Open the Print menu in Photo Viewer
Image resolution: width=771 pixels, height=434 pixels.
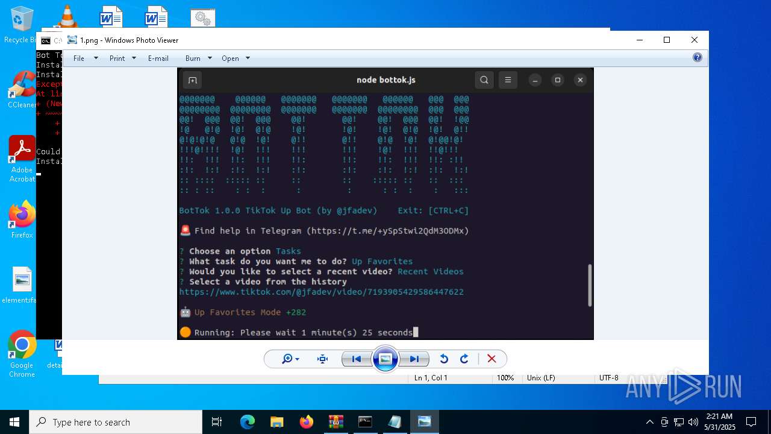(117, 58)
